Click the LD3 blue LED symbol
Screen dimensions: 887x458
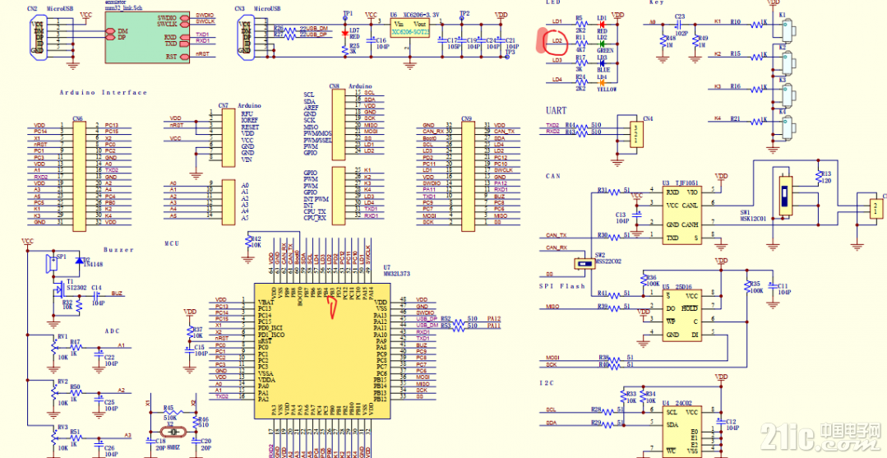point(602,63)
